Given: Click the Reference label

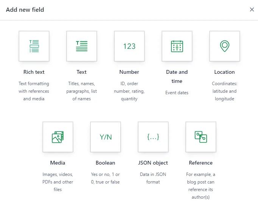Looking at the screenshot, I should 201,163.
